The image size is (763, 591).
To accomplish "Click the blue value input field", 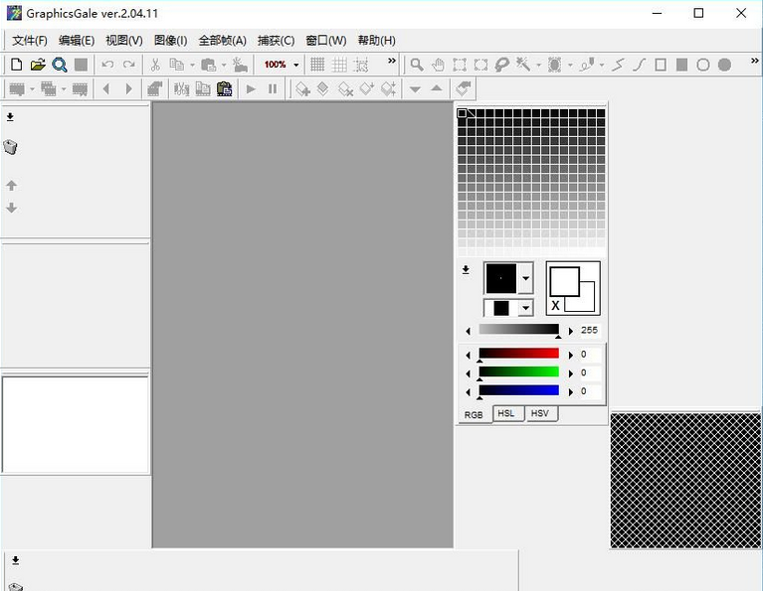I will point(590,391).
